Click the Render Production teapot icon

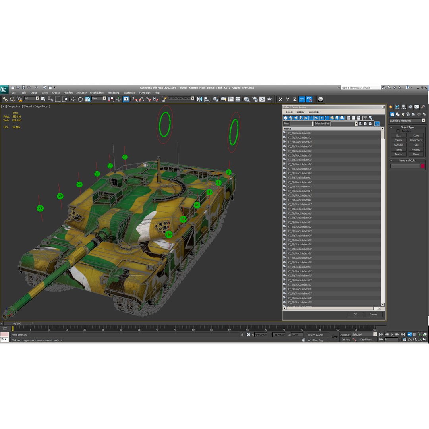pos(269,99)
